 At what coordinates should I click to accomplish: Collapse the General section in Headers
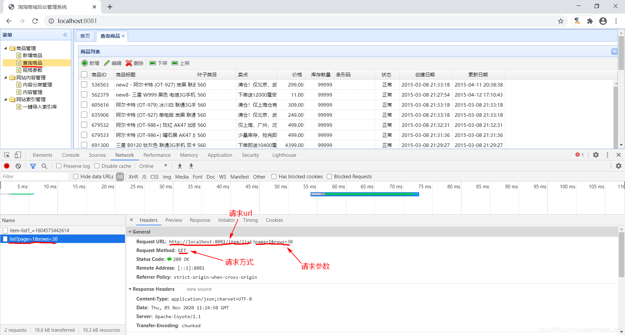[x=130, y=232]
